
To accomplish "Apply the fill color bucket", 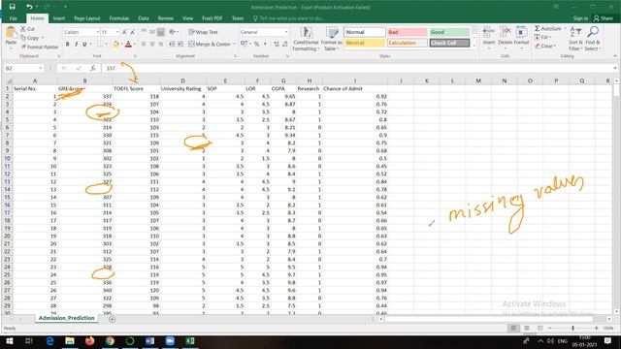I will click(116, 44).
